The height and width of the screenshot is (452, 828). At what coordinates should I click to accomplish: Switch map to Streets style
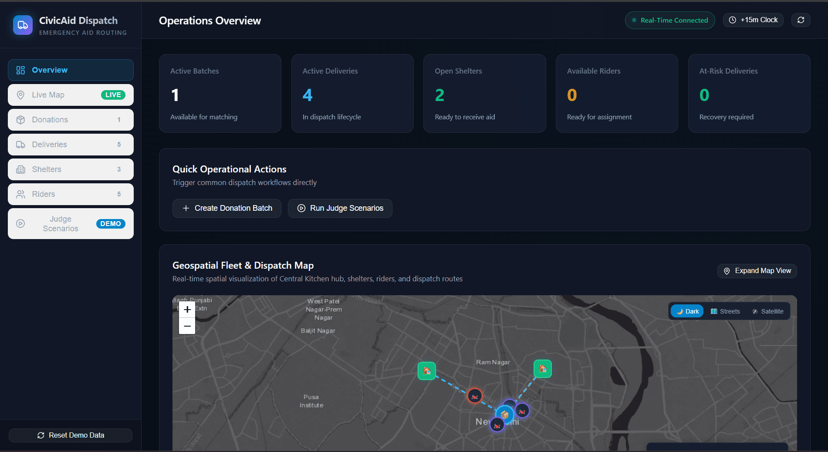[x=725, y=311]
